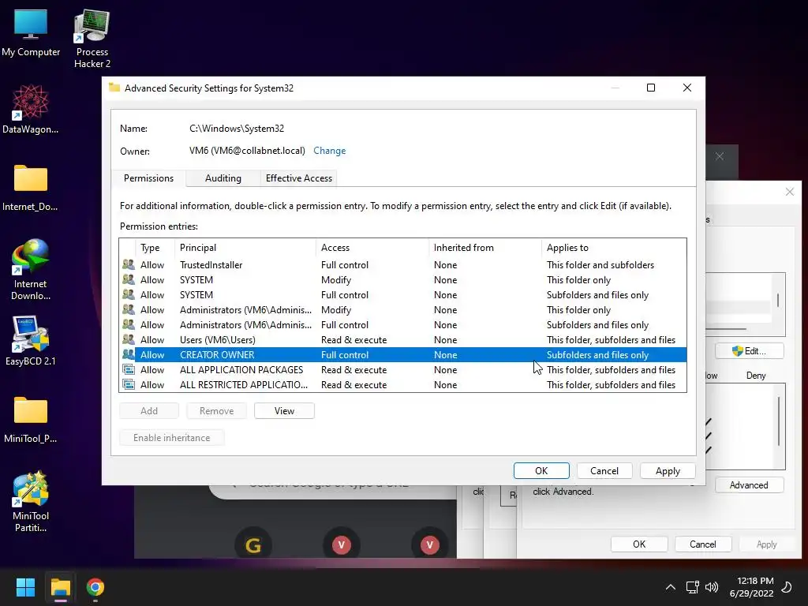Select ALL APPLICATION PACKAGES principal text

[241, 369]
